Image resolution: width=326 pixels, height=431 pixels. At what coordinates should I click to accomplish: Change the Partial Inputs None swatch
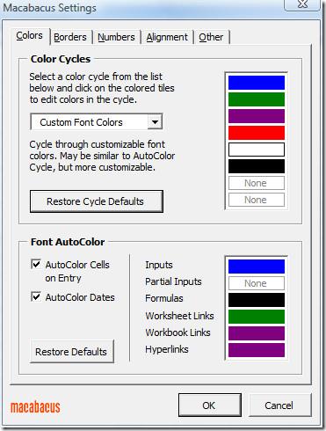click(x=257, y=283)
